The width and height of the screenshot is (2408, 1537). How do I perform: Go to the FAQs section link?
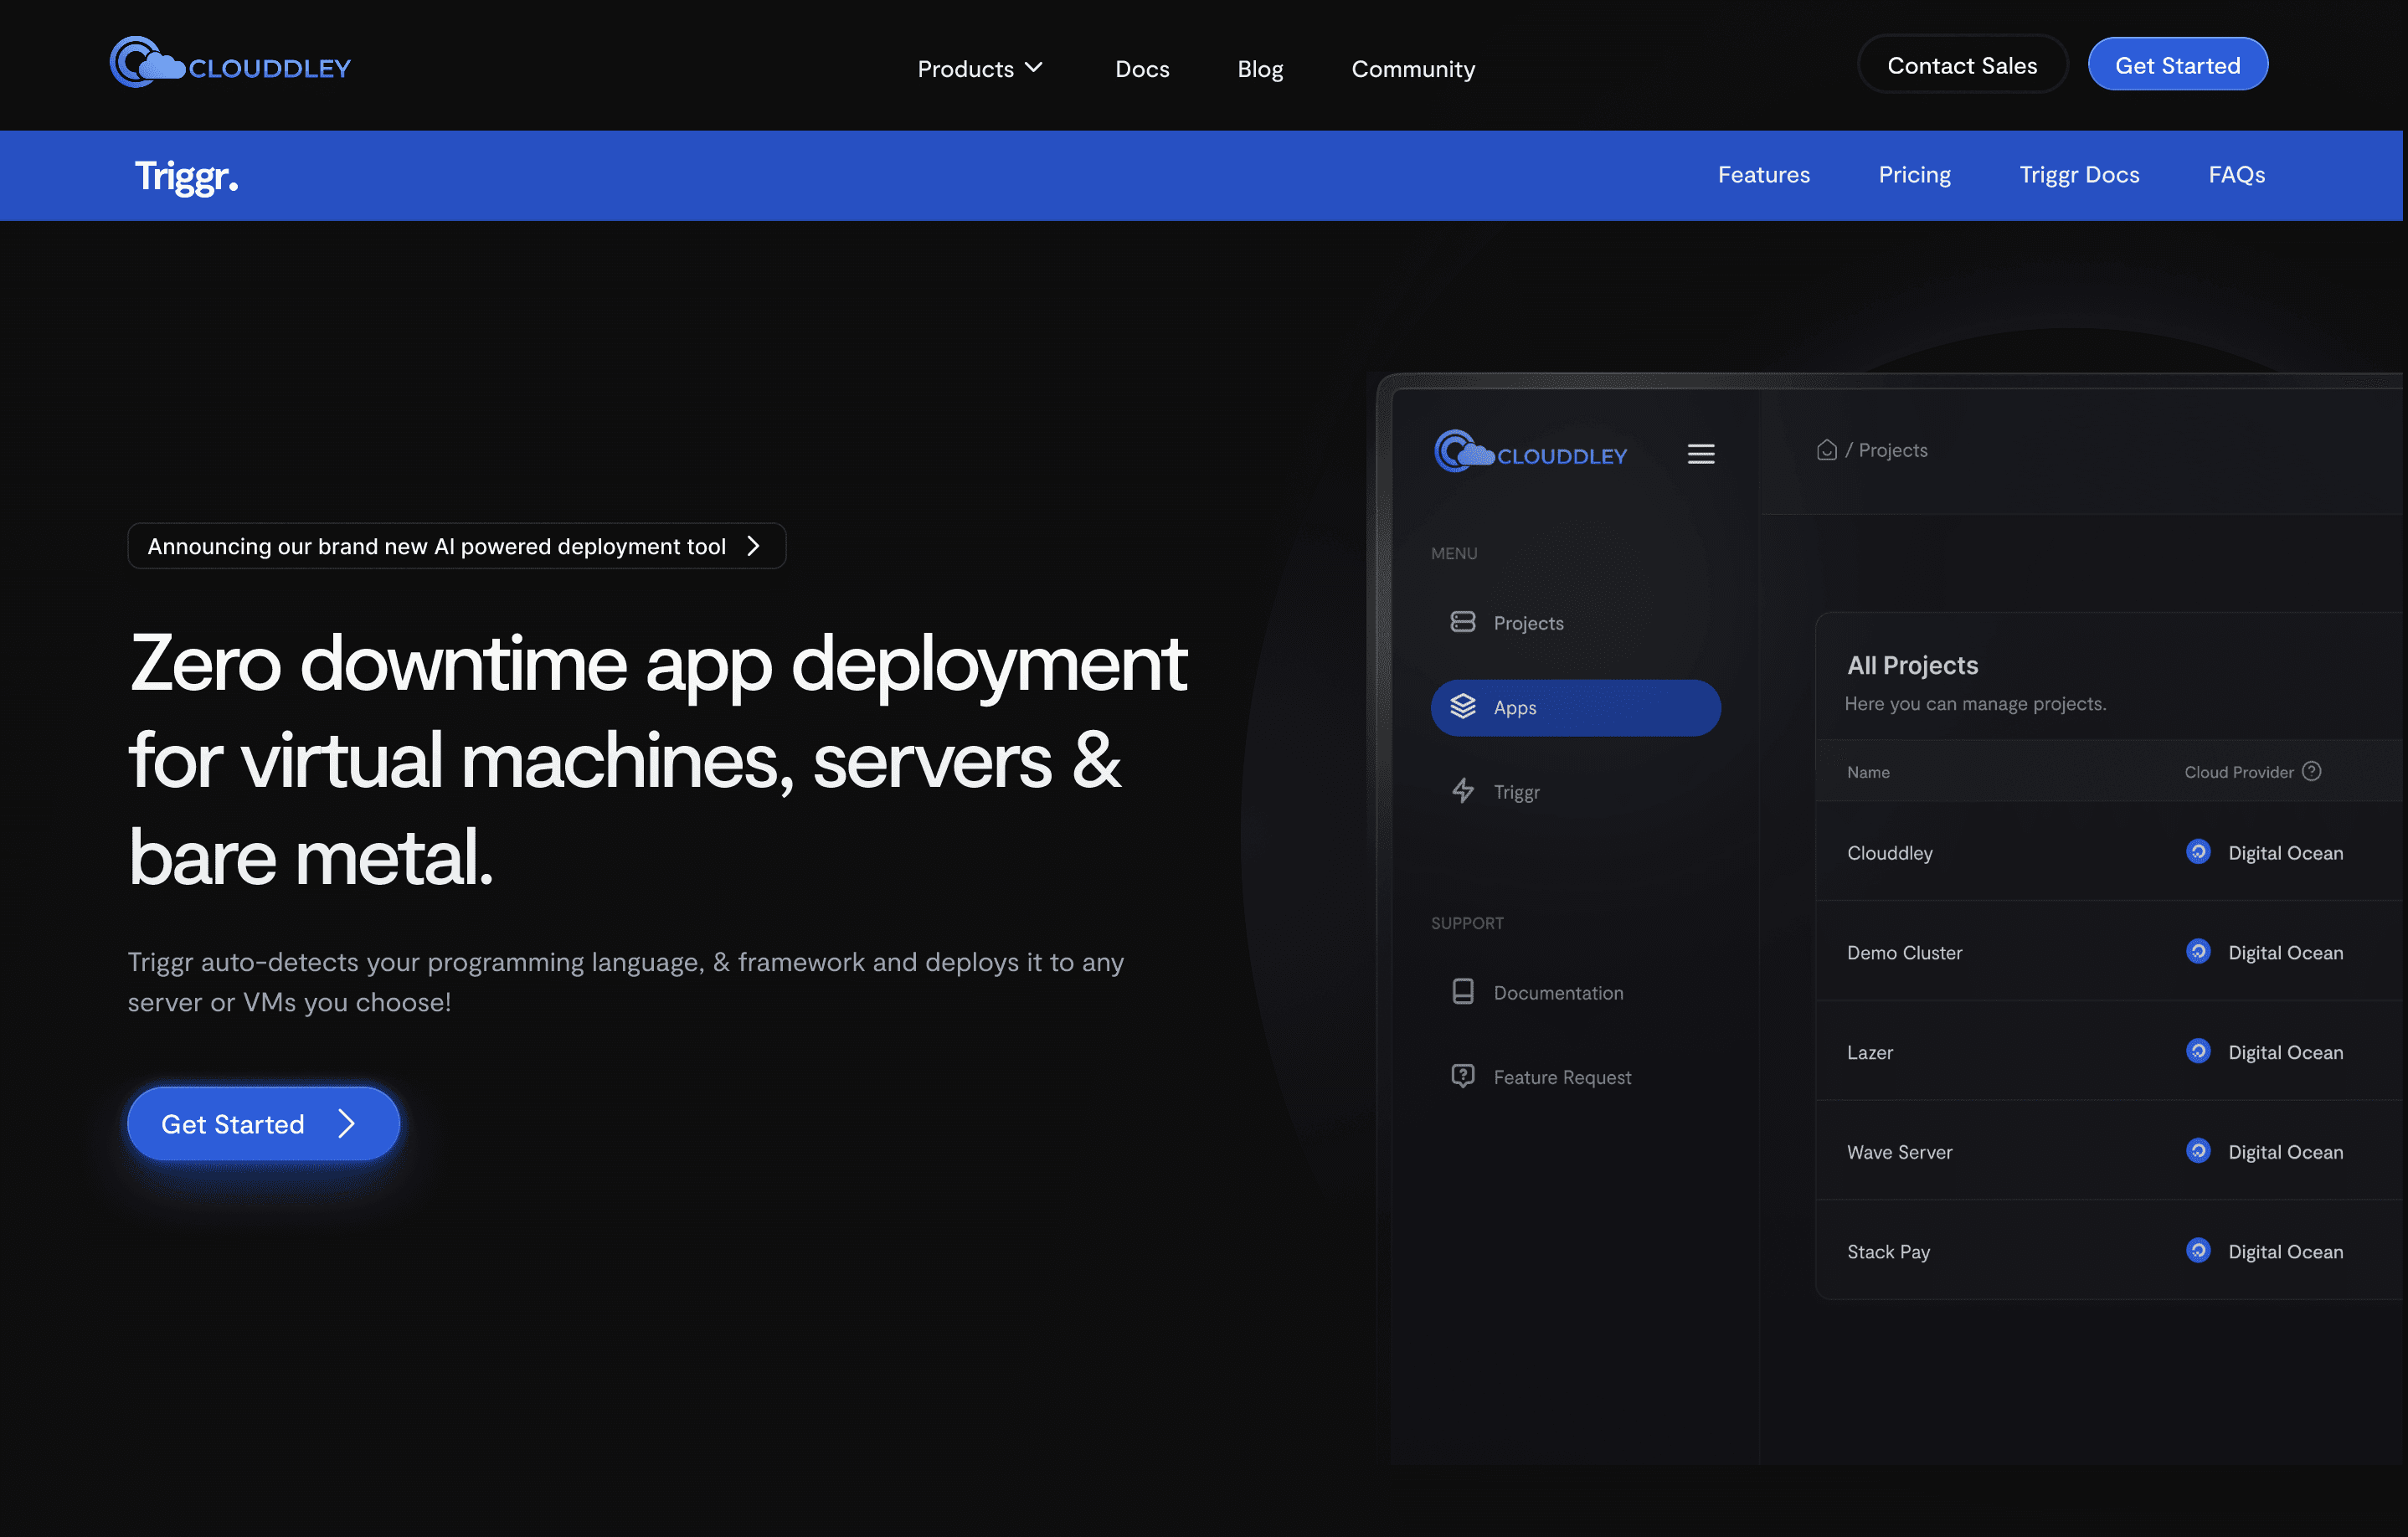point(2236,175)
